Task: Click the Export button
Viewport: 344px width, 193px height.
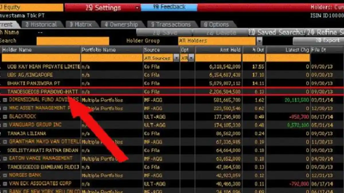Action: (x=318, y=41)
